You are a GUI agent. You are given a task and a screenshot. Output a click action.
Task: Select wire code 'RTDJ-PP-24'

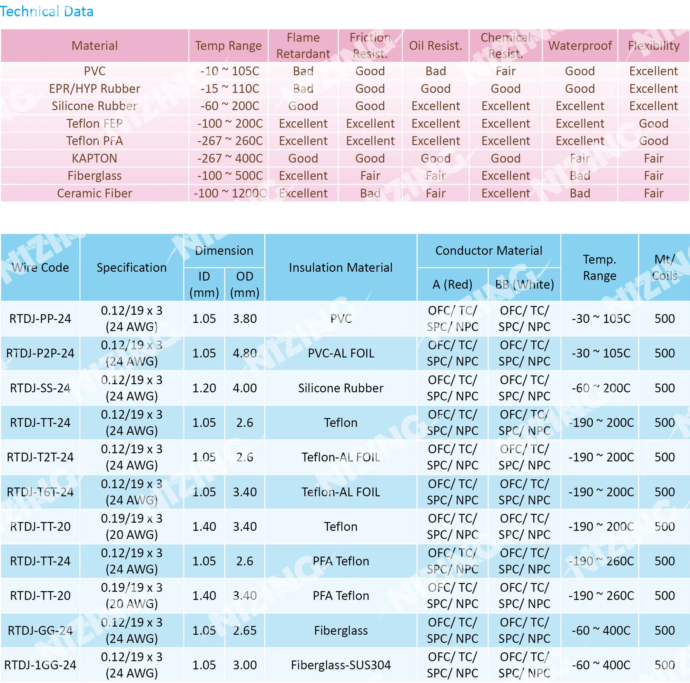point(40,318)
